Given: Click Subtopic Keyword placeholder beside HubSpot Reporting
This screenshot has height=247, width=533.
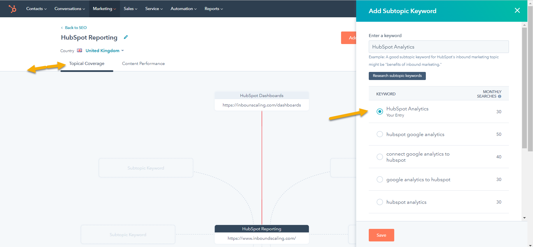Looking at the screenshot, I should point(128,234).
